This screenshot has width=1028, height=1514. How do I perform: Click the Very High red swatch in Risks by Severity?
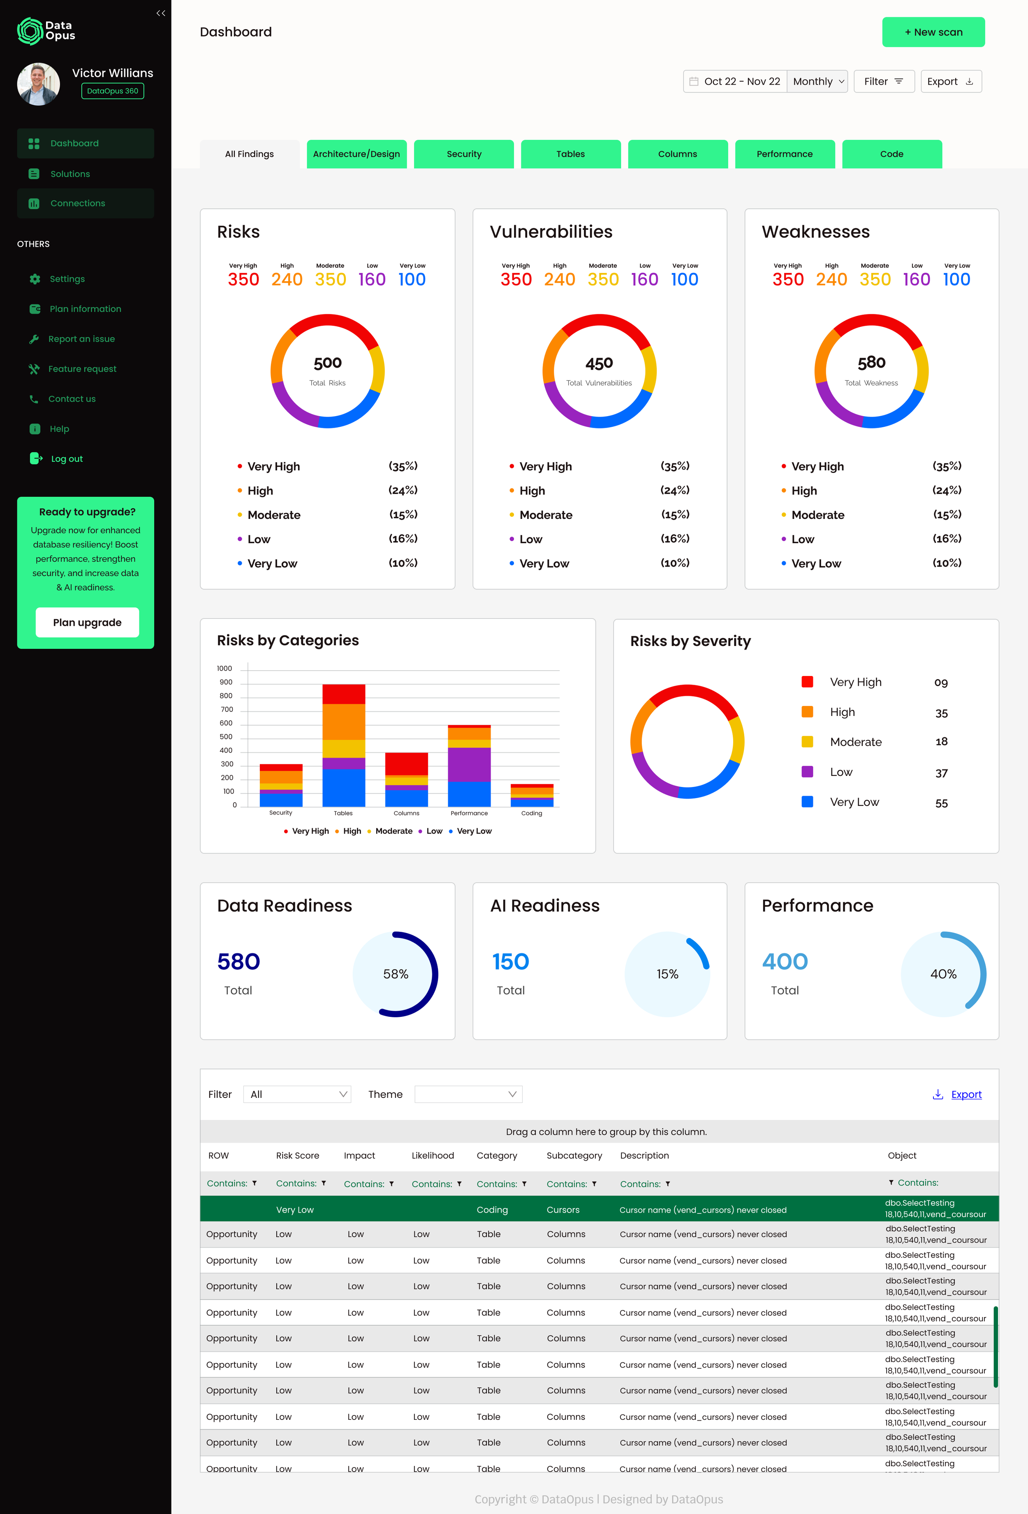807,681
